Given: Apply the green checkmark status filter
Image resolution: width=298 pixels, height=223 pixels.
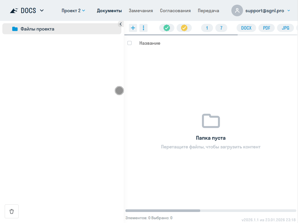Looking at the screenshot, I should pyautogui.click(x=167, y=28).
